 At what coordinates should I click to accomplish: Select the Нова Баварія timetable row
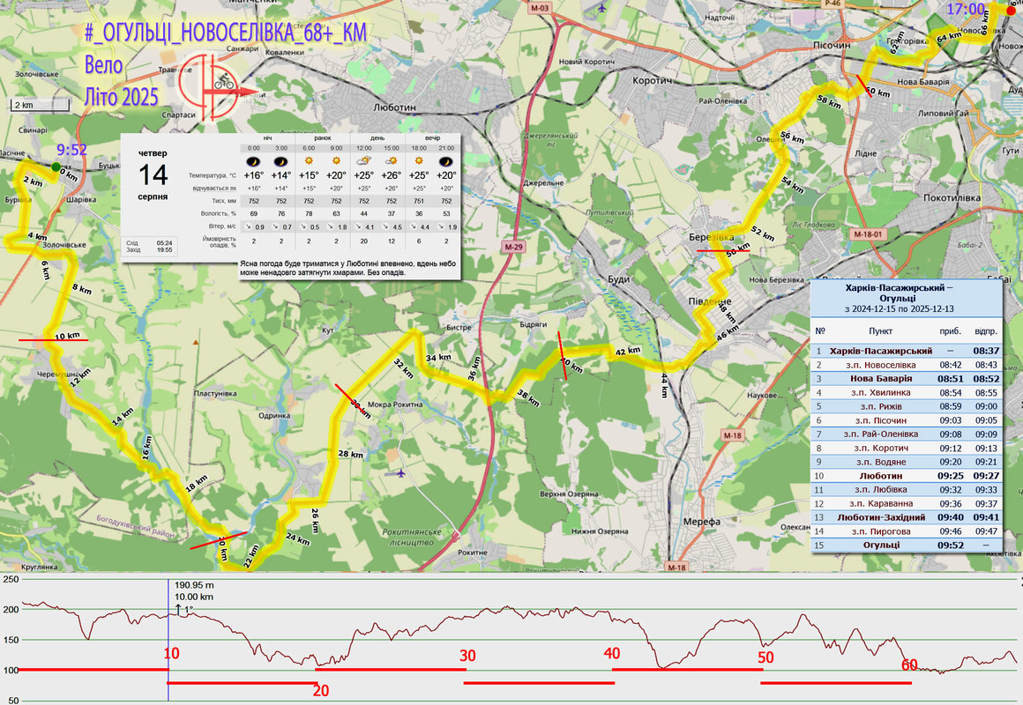(907, 379)
